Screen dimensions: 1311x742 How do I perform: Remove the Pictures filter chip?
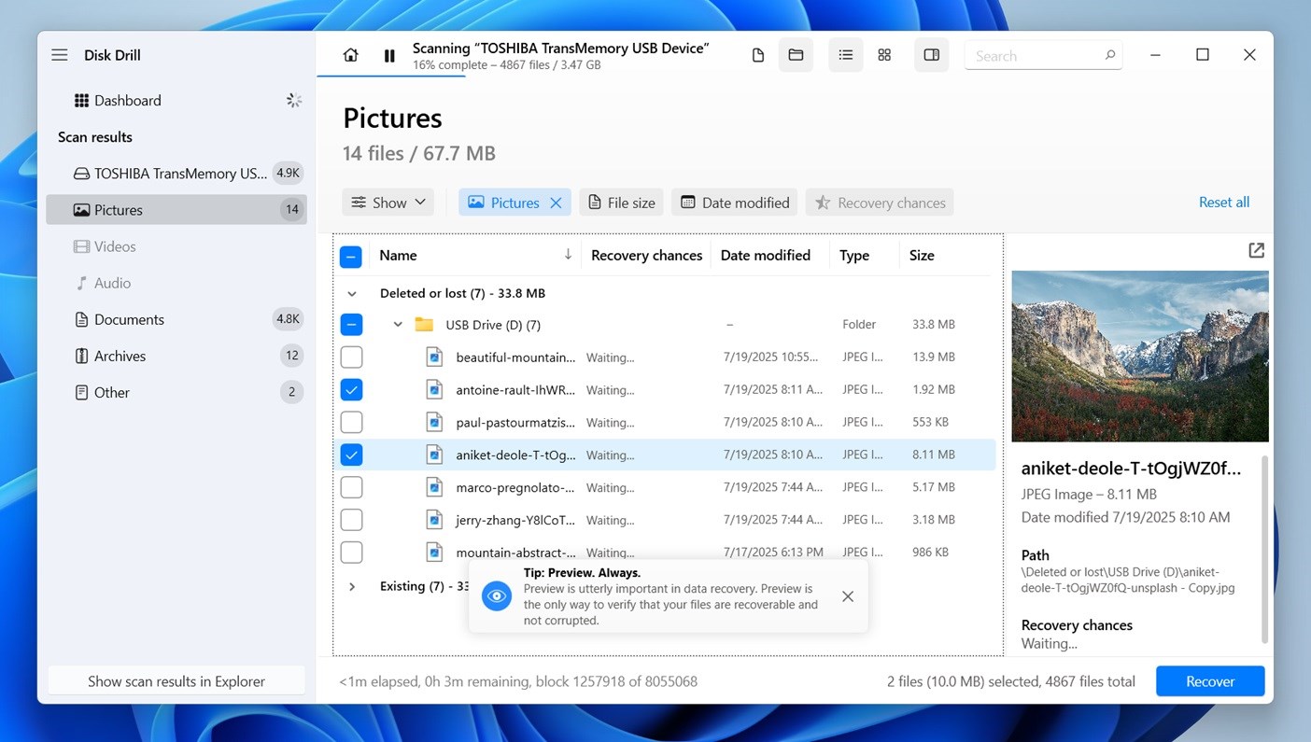[557, 203]
